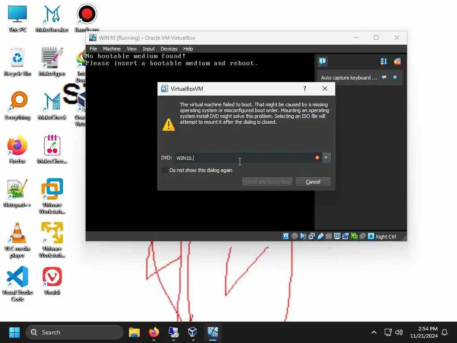457x343 pixels.
Task: Click the recording indicator in VM status bar
Action: point(345,236)
